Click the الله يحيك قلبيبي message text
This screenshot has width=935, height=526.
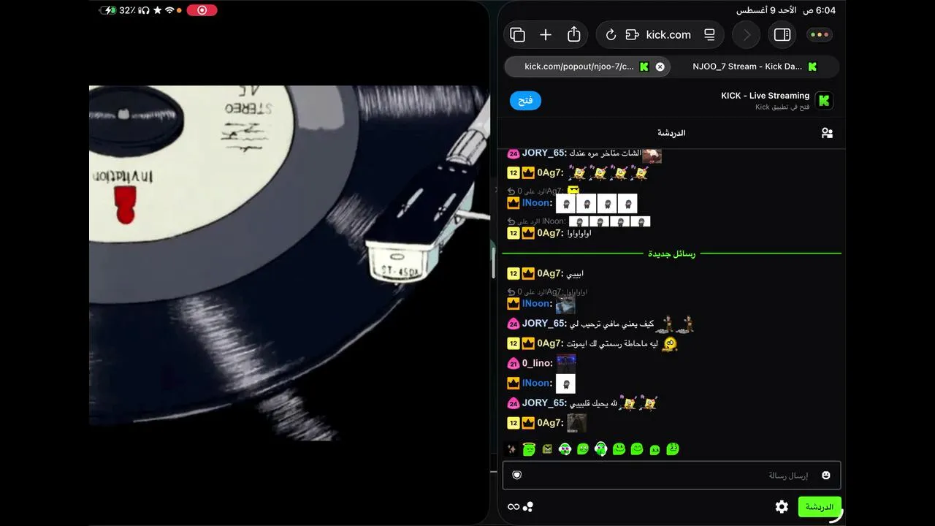[594, 403]
